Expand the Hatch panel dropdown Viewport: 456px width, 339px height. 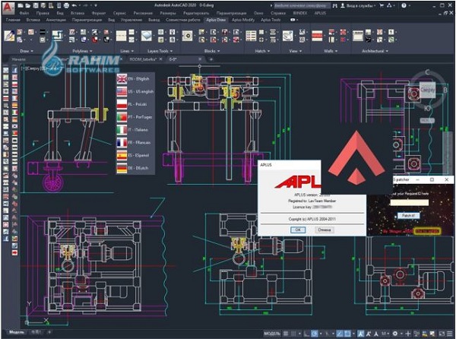click(x=262, y=49)
